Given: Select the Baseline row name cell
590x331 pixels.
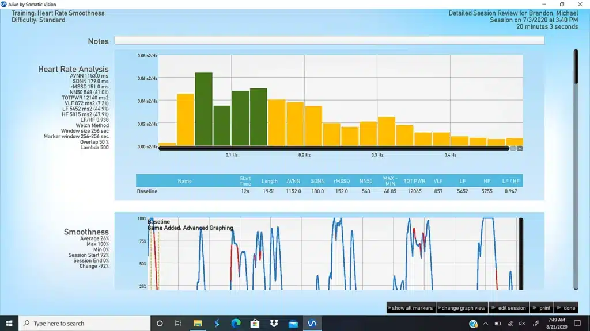Looking at the screenshot, I should 147,191.
